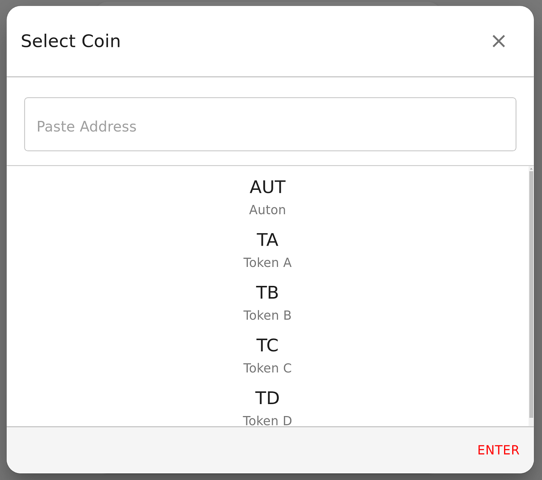Click the Auton subtitle text
Viewport: 542px width, 480px height.
tap(268, 210)
